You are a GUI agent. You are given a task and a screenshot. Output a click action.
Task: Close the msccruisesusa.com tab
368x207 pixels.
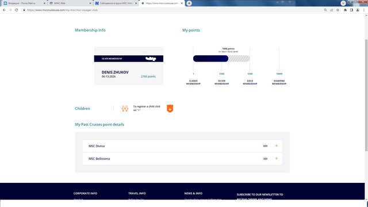pos(182,3)
